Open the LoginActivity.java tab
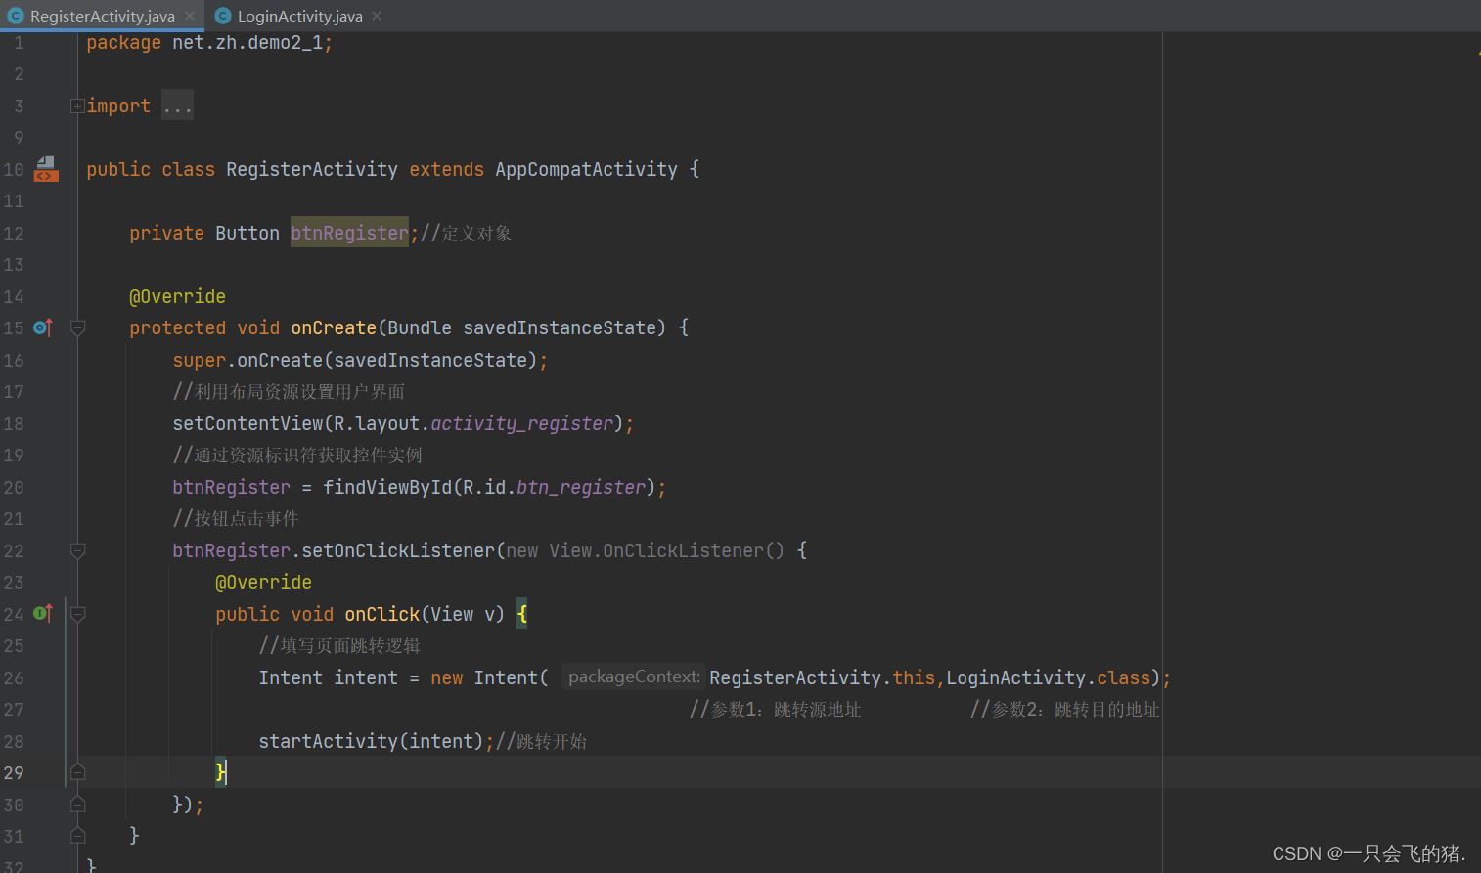Image resolution: width=1481 pixels, height=873 pixels. tap(299, 16)
